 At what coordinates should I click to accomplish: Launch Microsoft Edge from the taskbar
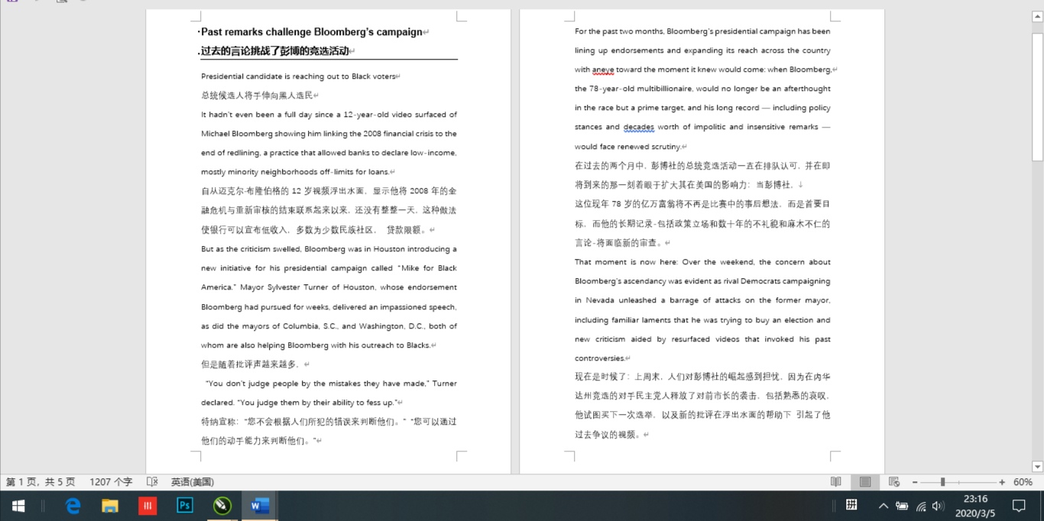tap(73, 506)
